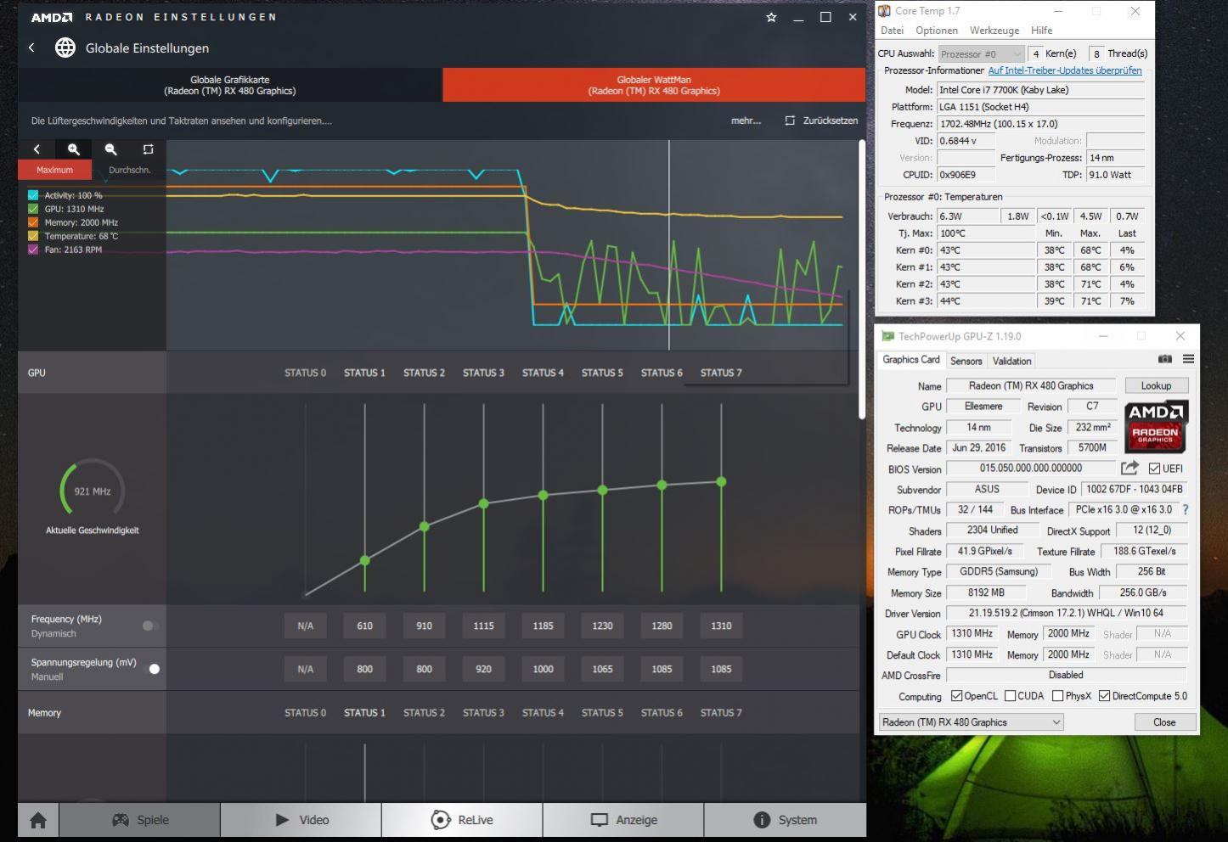1228x842 pixels.
Task: Click the Status 3 voltage field 920
Action: (x=483, y=669)
